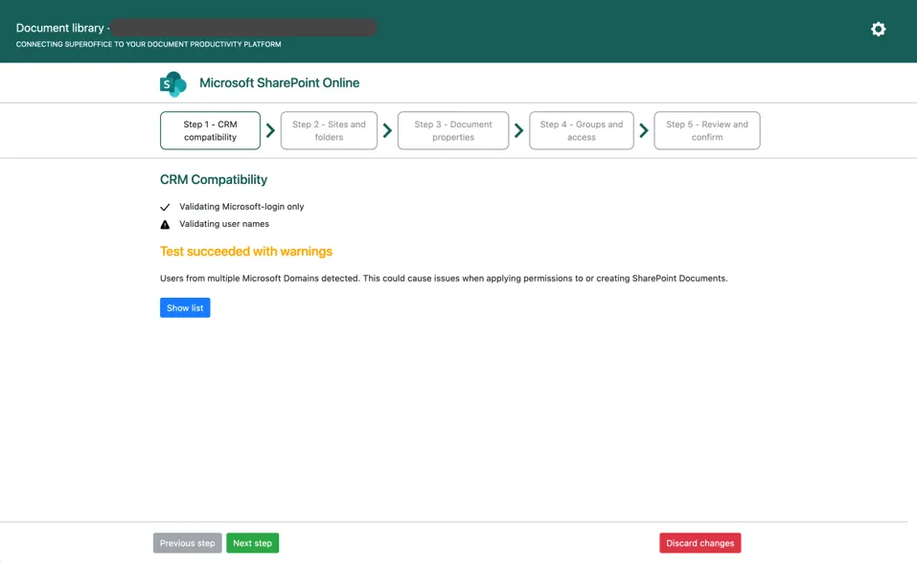Click the warning triangle beside Validating user names
This screenshot has height=562, width=917.
click(165, 225)
